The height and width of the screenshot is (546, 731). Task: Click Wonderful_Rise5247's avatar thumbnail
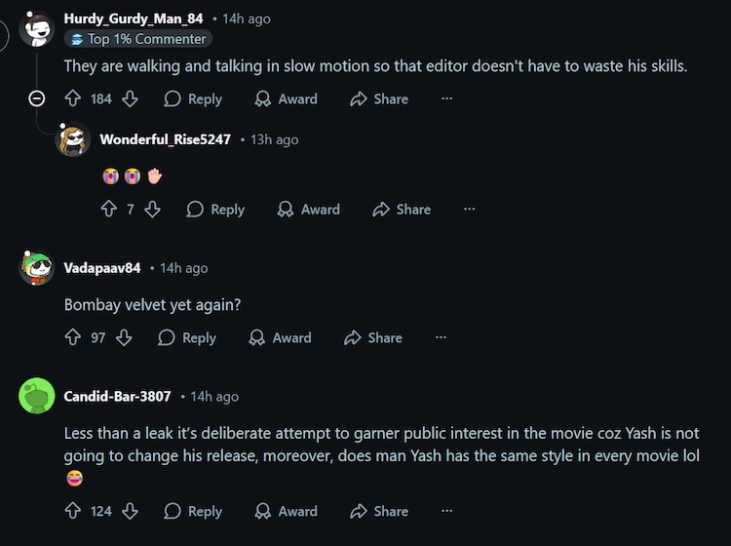[x=73, y=139]
